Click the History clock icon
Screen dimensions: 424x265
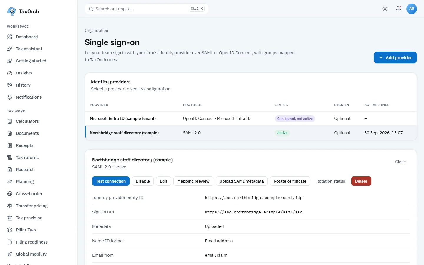[x=10, y=85]
